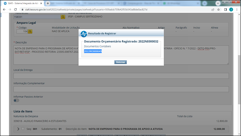The image size is (241, 136).
Task: Close the SIAFI browser tab
Action: click(x=41, y=3)
